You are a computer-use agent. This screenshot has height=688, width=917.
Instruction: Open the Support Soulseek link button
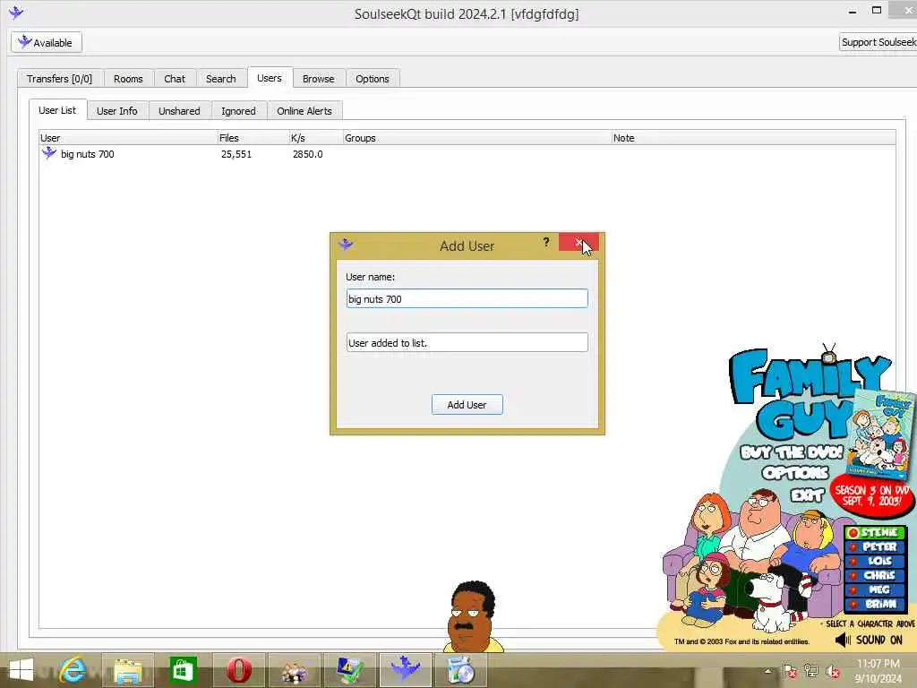click(x=878, y=42)
